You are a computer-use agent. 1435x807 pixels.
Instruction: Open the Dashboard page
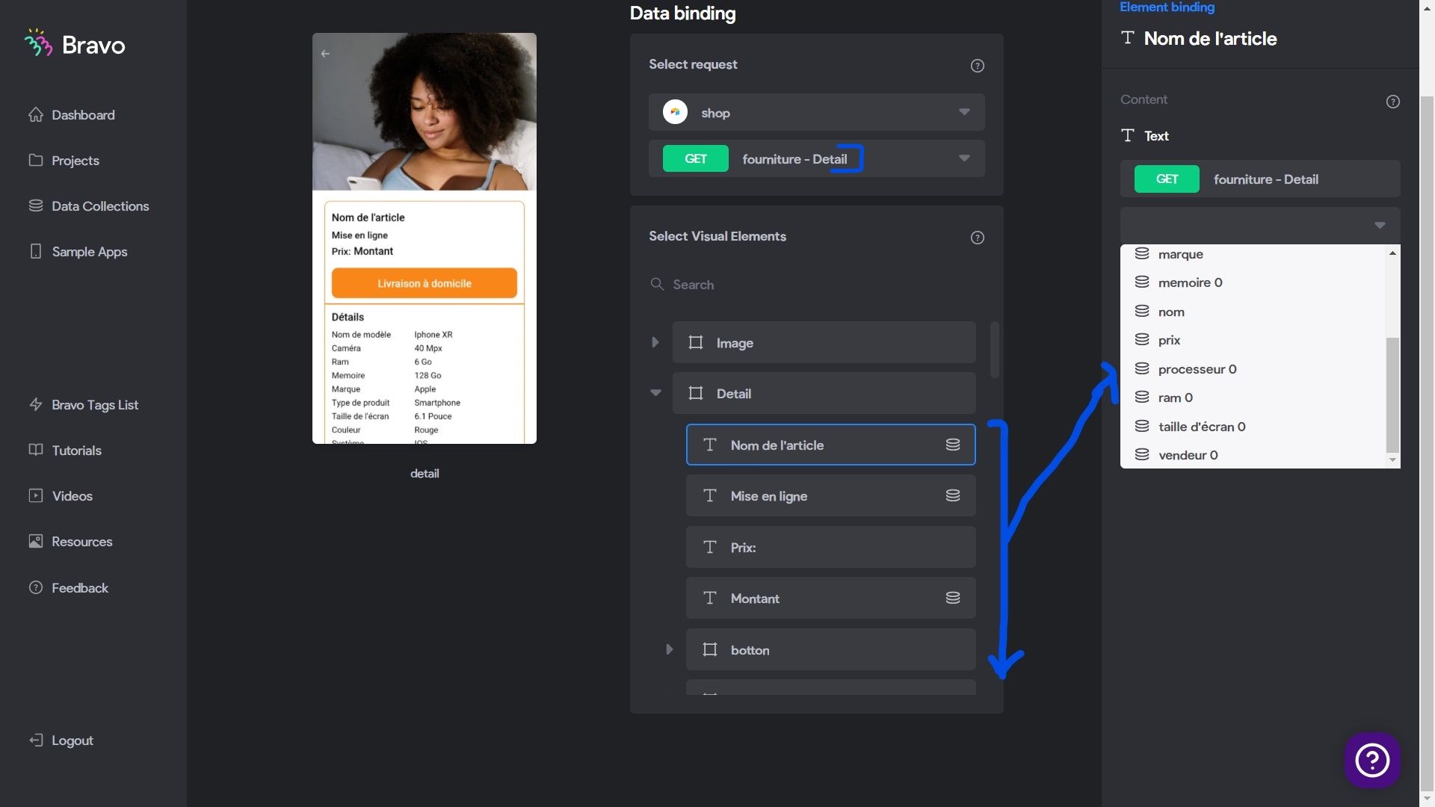coord(72,115)
